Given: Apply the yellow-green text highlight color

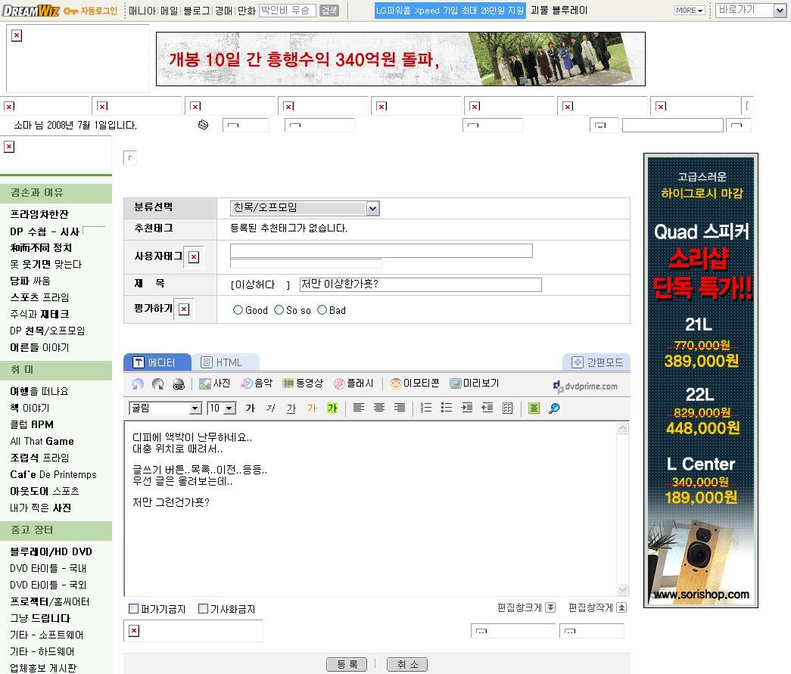Looking at the screenshot, I should click(x=332, y=408).
